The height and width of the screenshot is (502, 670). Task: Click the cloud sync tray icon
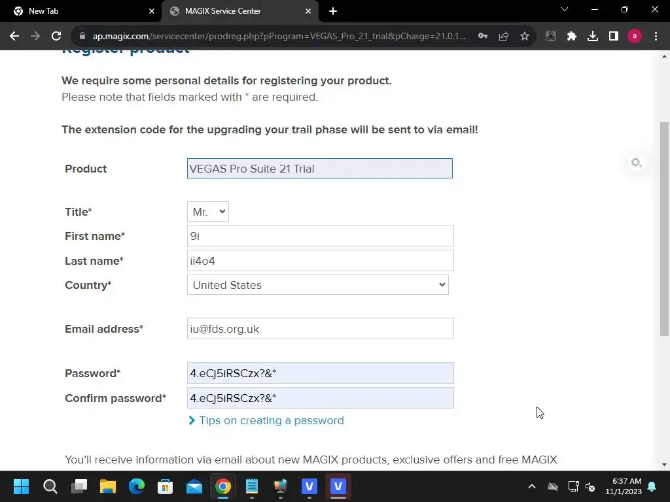(x=553, y=486)
